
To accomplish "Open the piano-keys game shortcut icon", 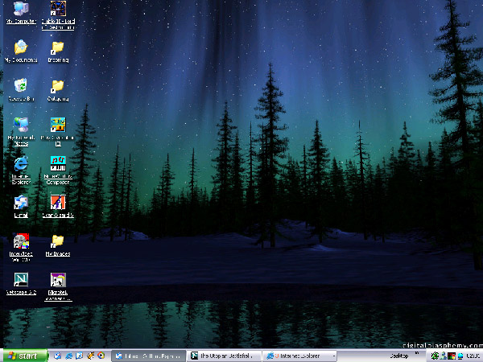I will [58, 125].
